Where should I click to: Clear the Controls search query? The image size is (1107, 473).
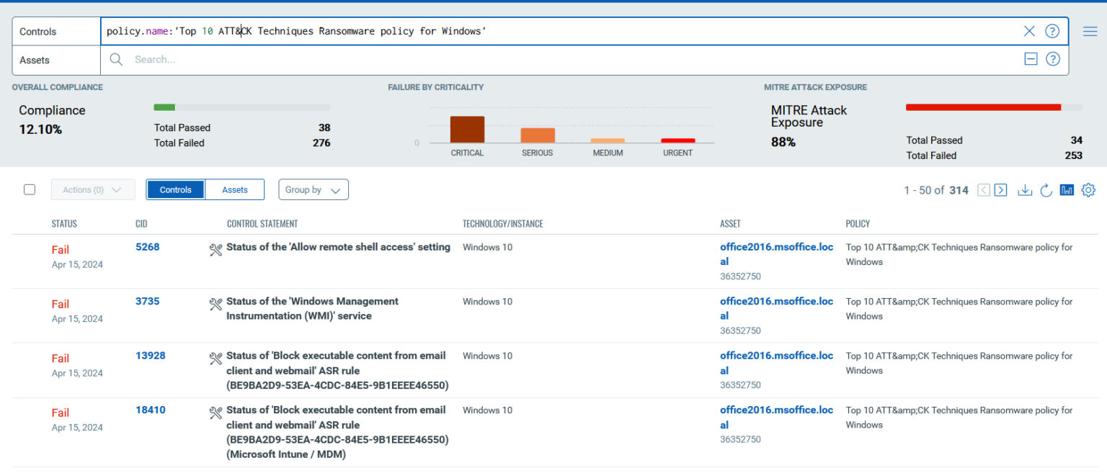[1029, 31]
